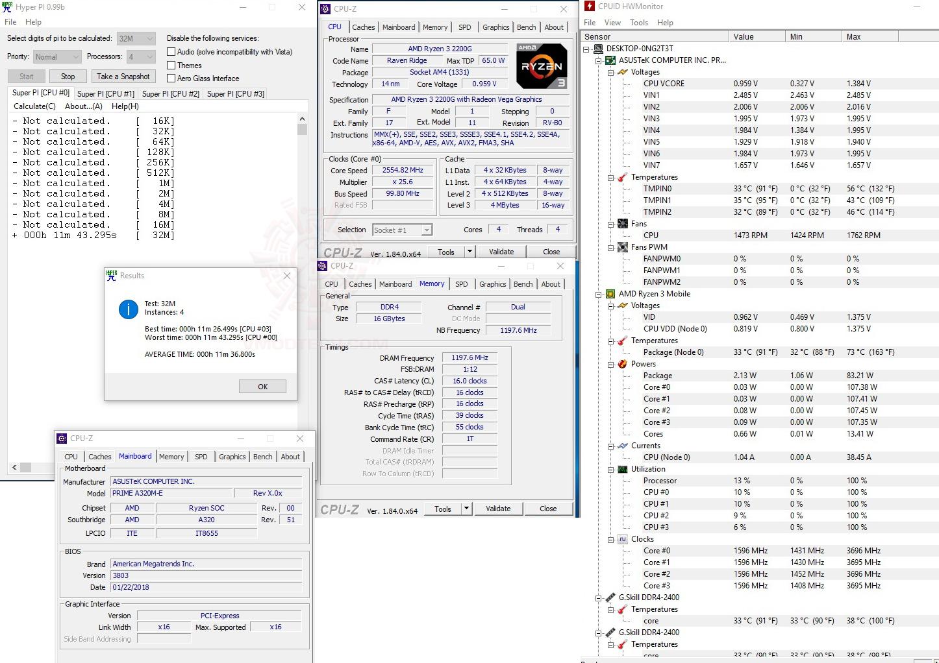Click the info icon in the Results dialog

pyautogui.click(x=128, y=309)
